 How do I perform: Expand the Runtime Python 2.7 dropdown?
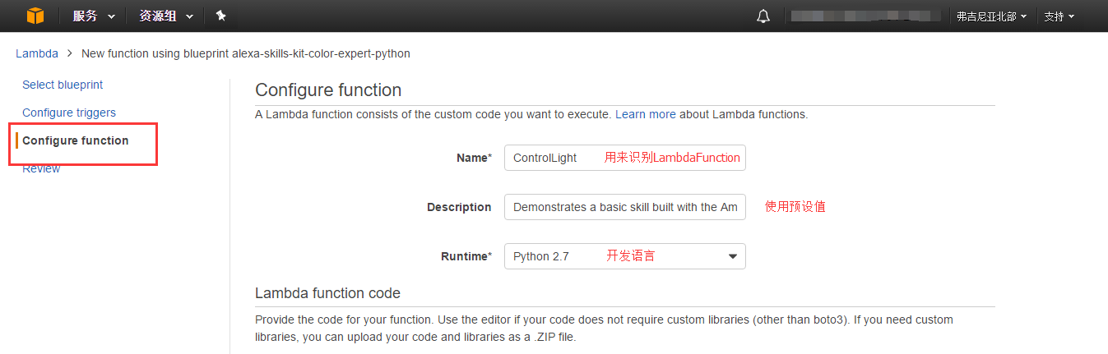pyautogui.click(x=624, y=256)
